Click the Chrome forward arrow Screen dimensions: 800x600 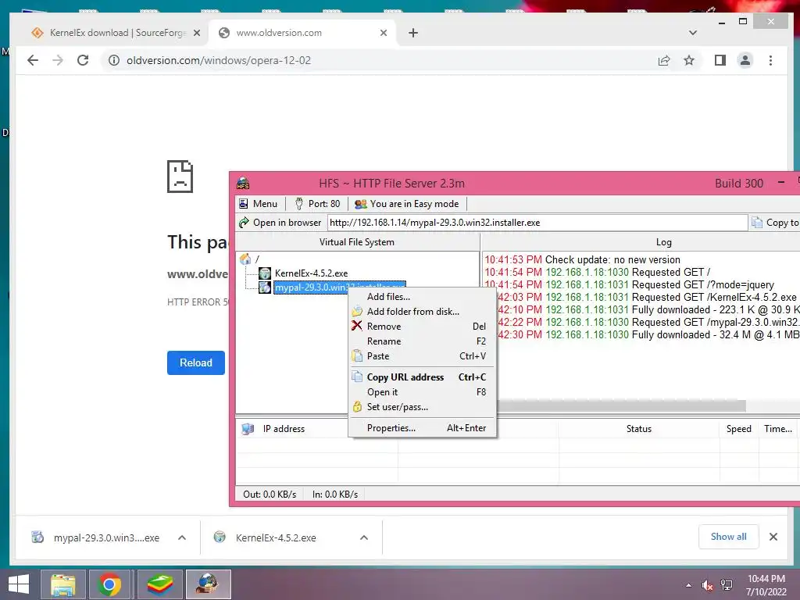coord(58,60)
